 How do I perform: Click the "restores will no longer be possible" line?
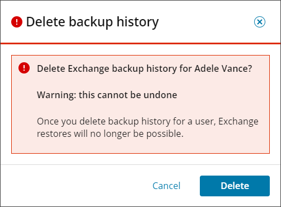pyautogui.click(x=110, y=134)
